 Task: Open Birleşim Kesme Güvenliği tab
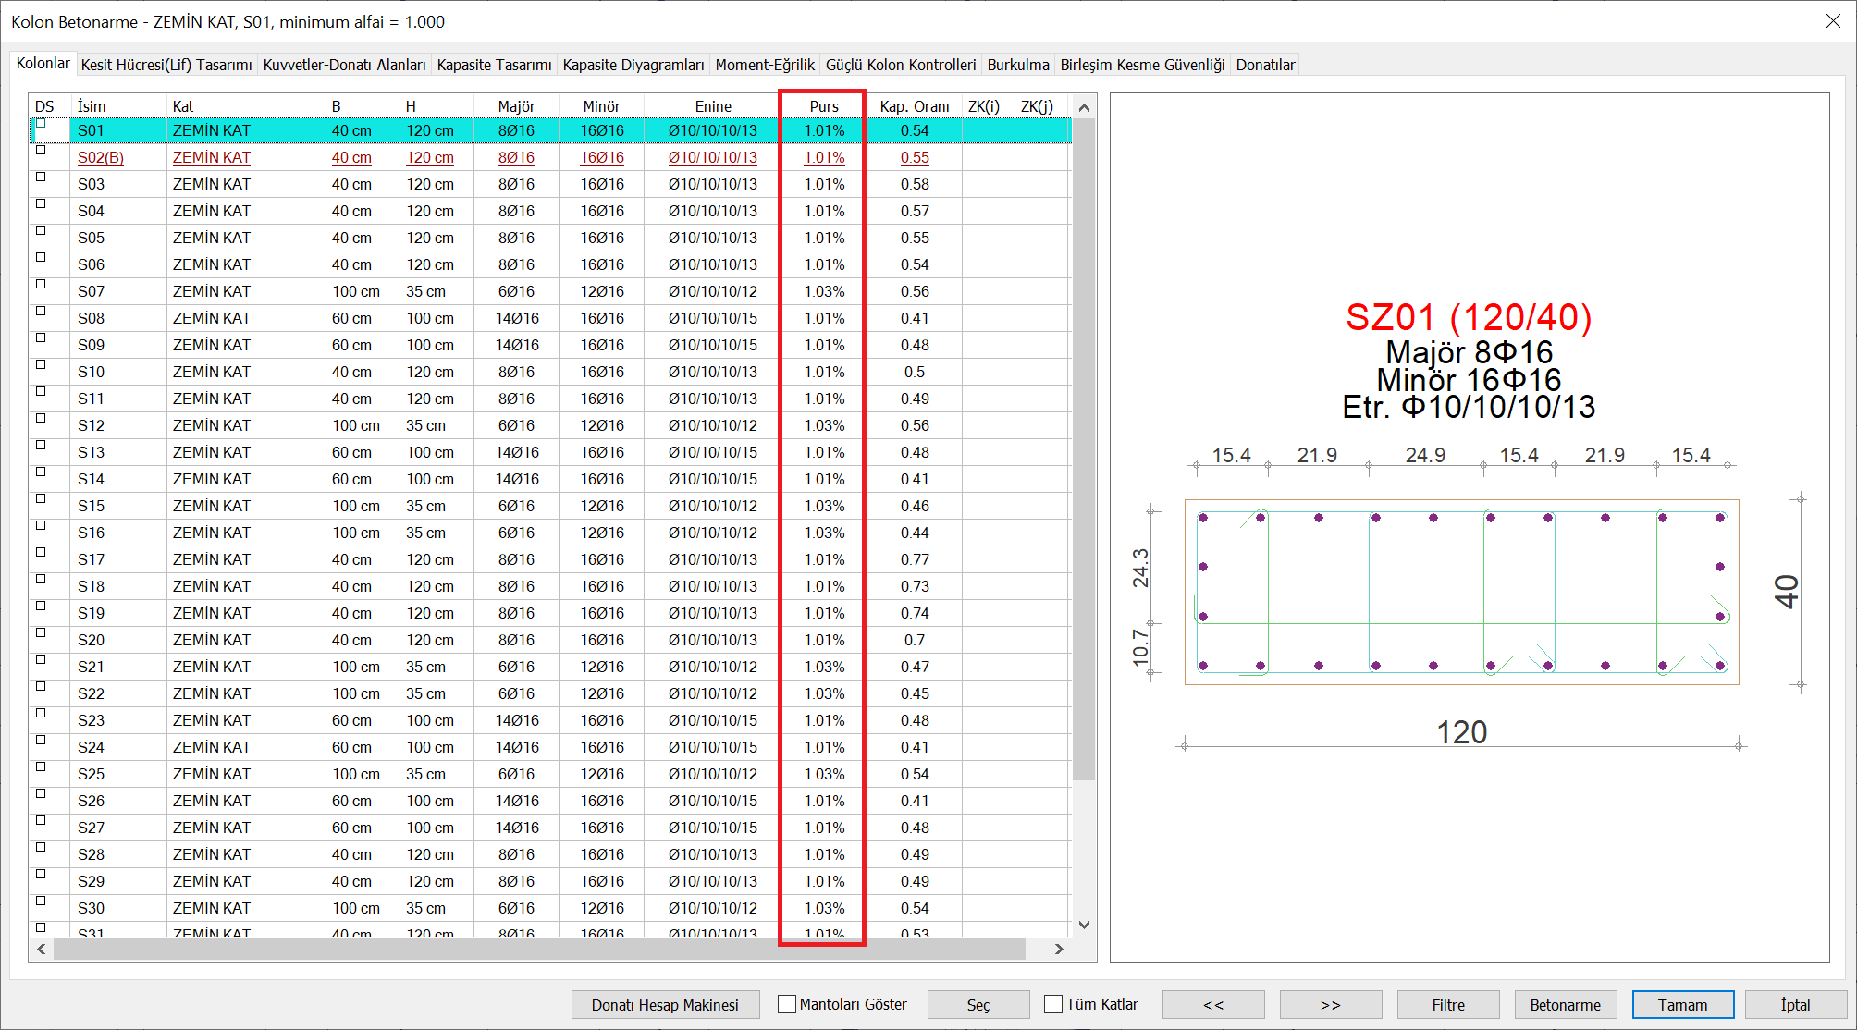(1142, 65)
